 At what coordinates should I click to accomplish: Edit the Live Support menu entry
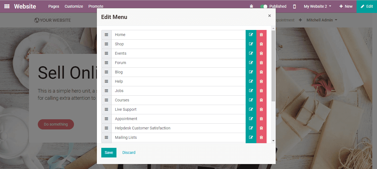[251, 109]
